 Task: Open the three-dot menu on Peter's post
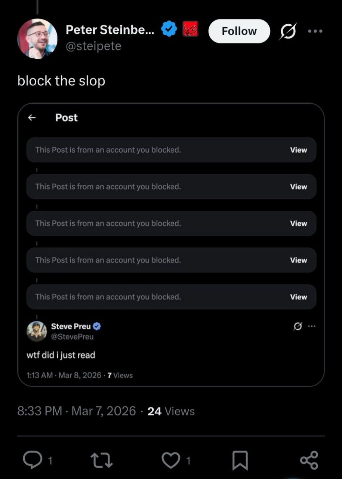[315, 31]
